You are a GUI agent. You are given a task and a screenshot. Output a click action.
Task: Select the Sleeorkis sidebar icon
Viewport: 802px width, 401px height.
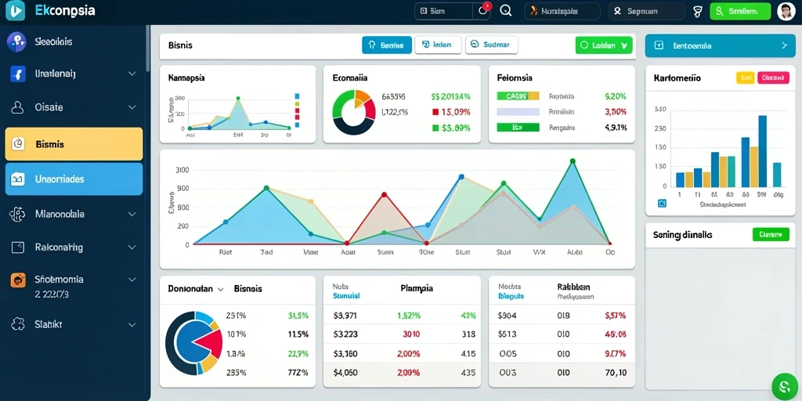click(16, 42)
